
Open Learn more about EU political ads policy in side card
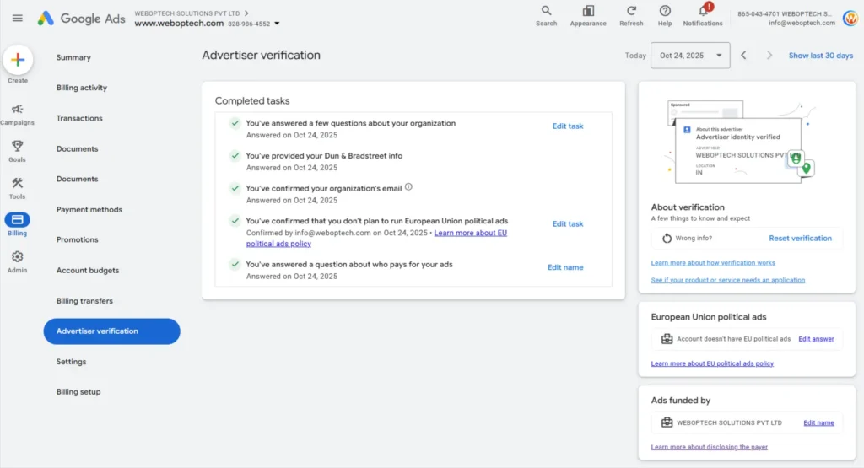click(x=712, y=363)
